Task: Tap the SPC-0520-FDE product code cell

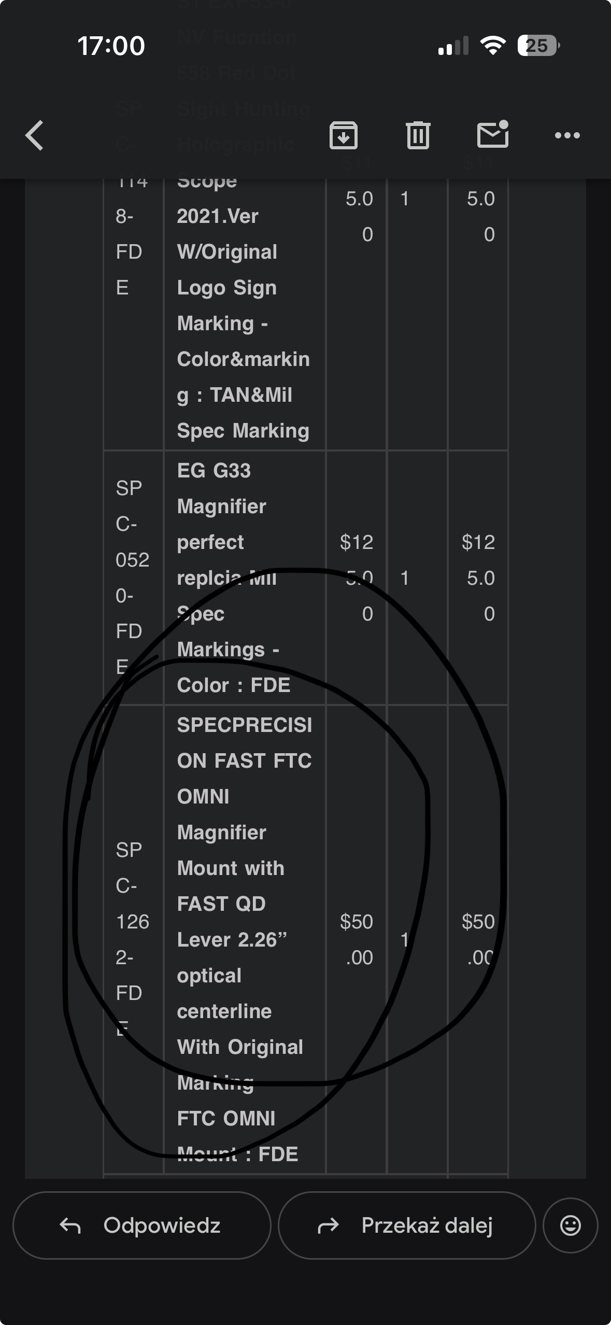Action: (x=133, y=577)
